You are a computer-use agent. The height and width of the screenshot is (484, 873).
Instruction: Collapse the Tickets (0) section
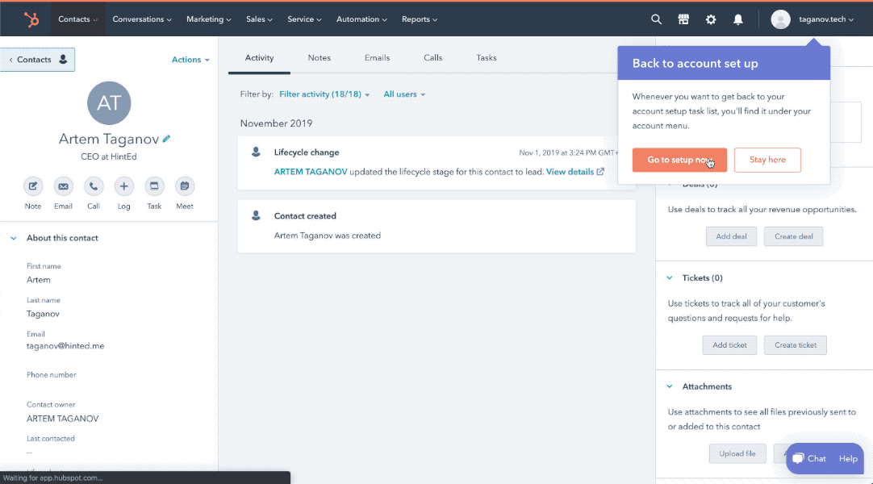point(670,277)
